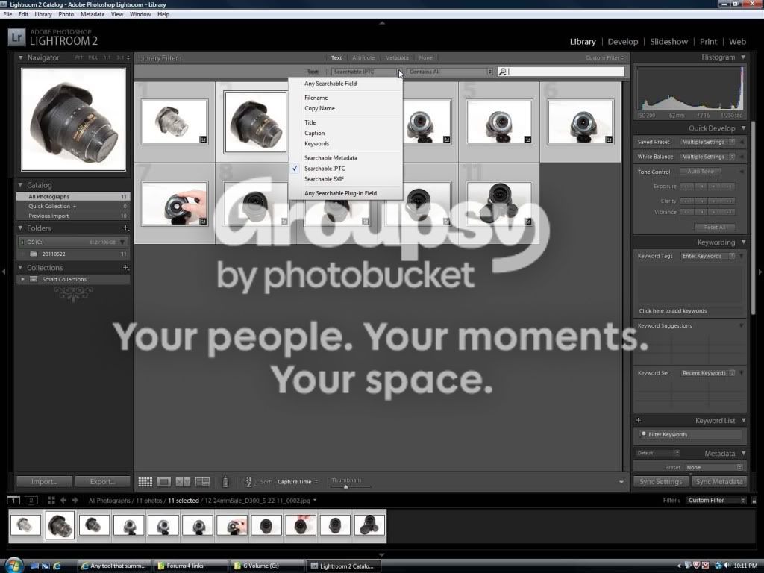764x573 pixels.
Task: Open the White Balance dropdown
Action: click(x=707, y=157)
